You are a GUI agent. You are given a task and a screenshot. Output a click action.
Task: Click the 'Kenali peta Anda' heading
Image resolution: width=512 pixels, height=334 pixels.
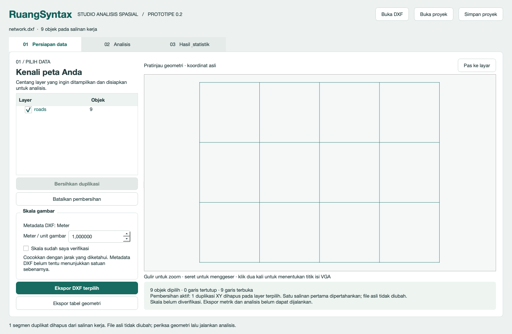(49, 72)
